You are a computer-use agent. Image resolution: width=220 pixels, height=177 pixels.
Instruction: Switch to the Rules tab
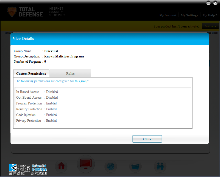point(70,73)
